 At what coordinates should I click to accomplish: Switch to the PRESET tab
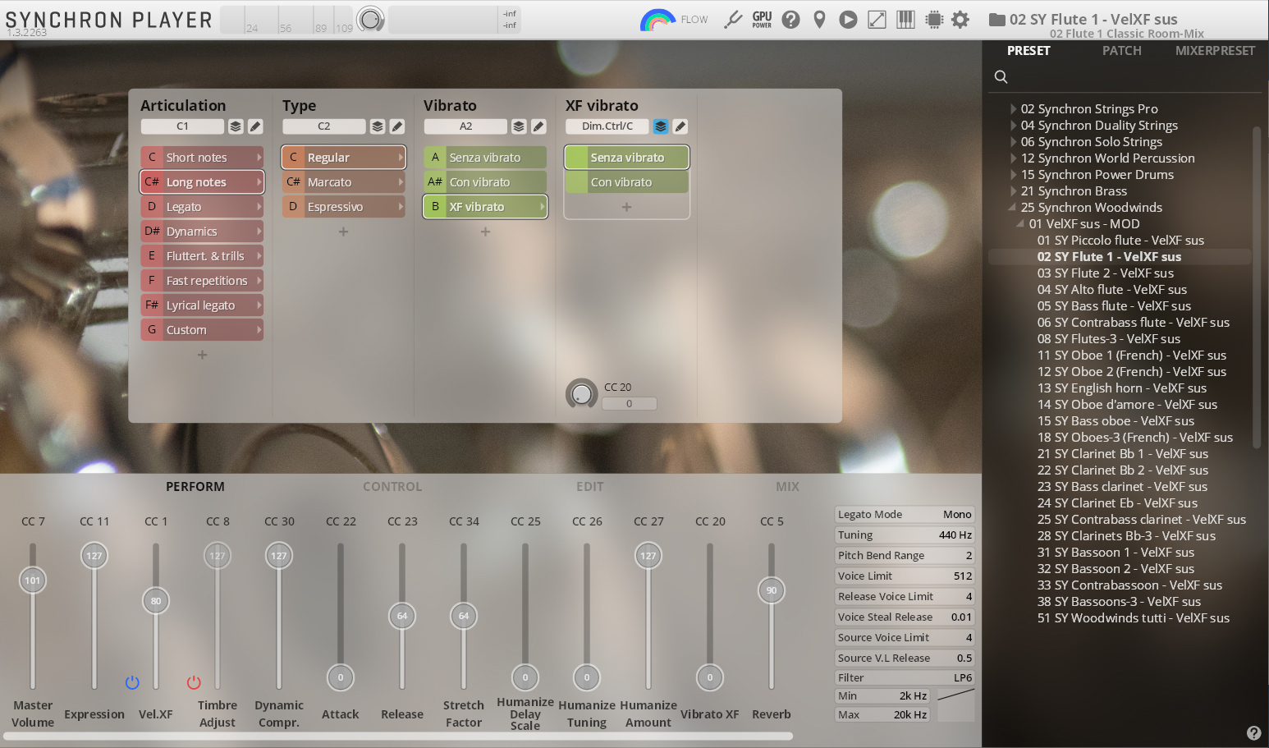(x=1028, y=51)
